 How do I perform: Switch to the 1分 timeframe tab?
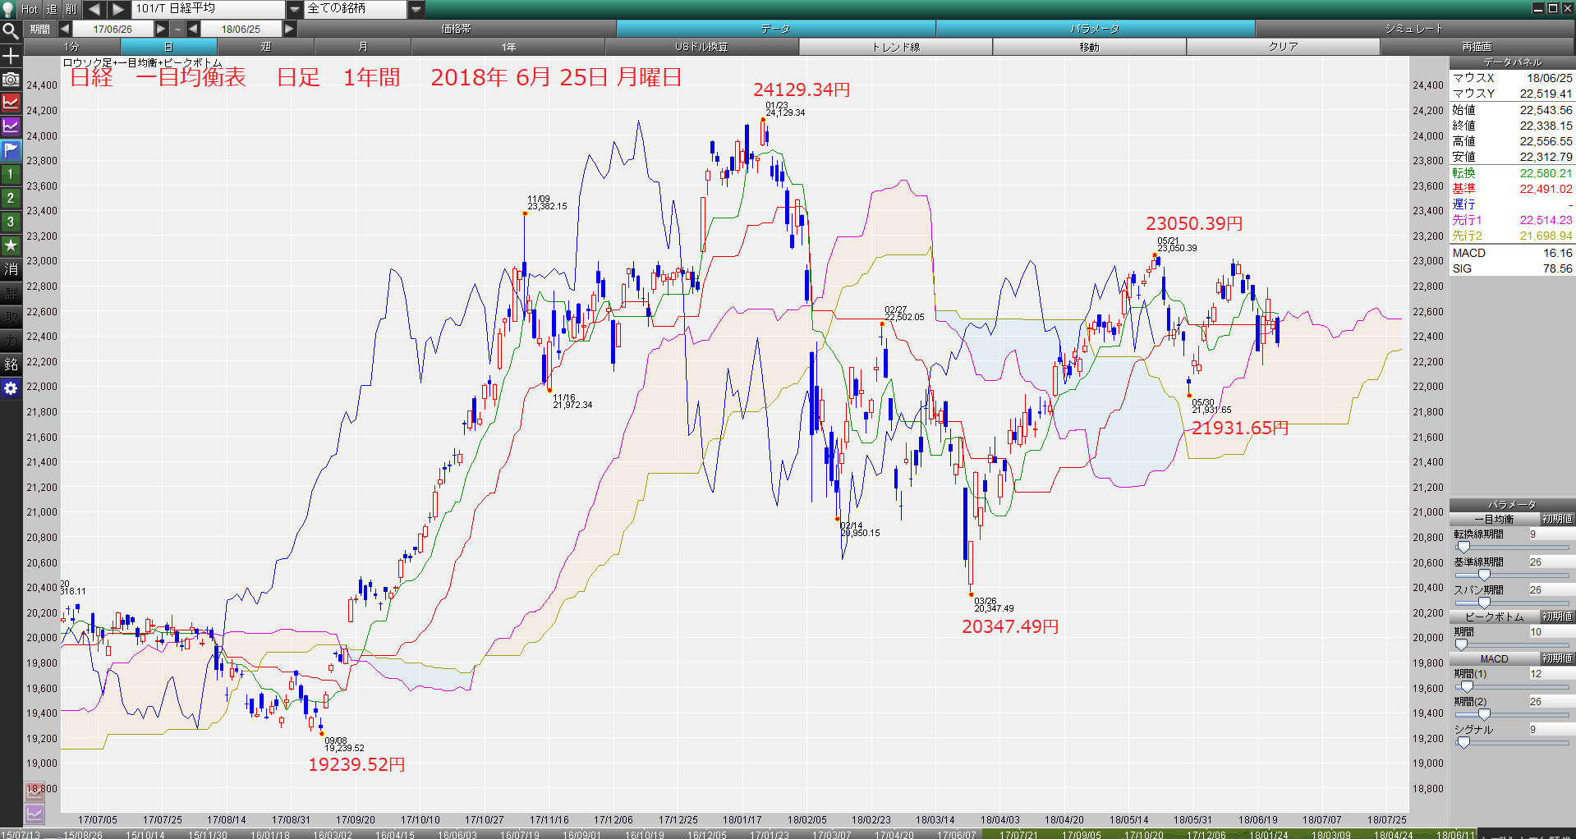72,47
